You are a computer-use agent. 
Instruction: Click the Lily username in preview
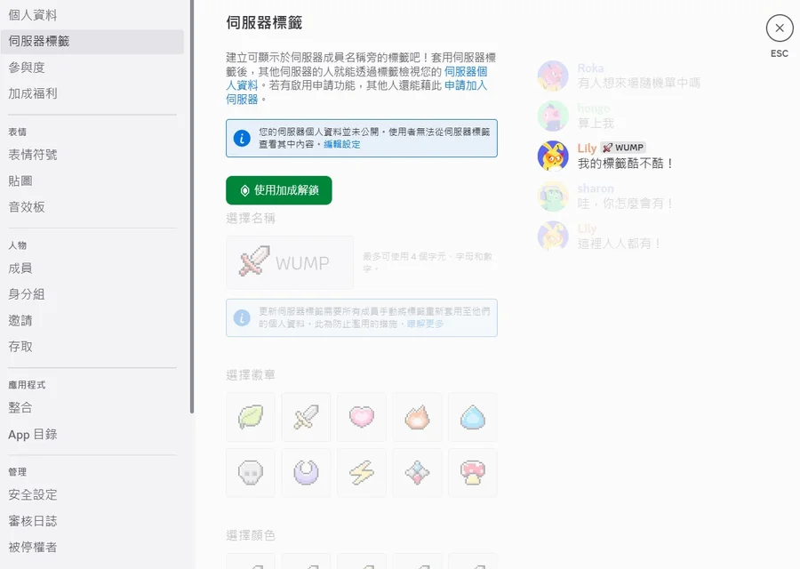click(x=587, y=148)
